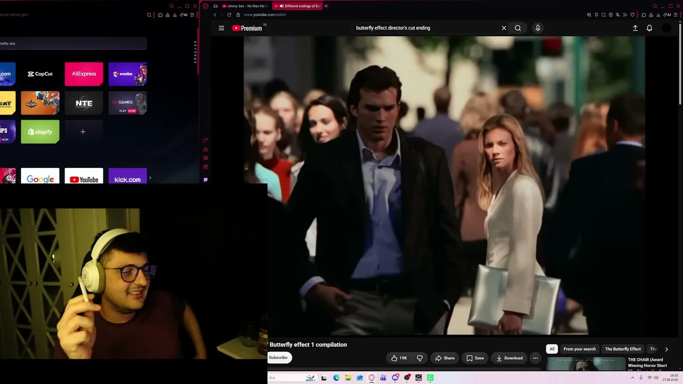Expand speed dial row with right chevron

150,178
